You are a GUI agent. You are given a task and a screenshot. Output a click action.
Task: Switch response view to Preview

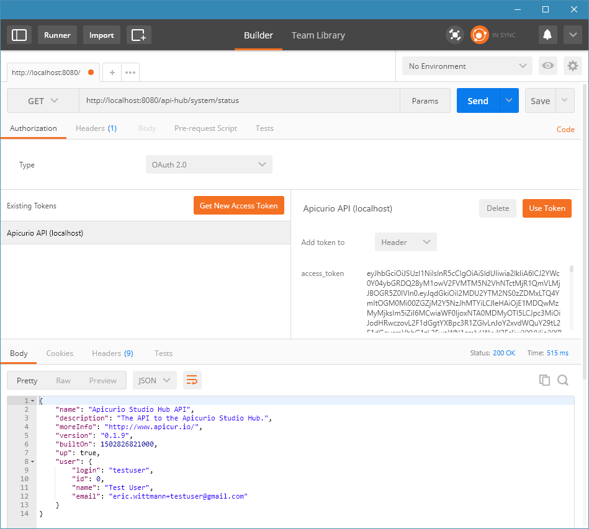(103, 380)
